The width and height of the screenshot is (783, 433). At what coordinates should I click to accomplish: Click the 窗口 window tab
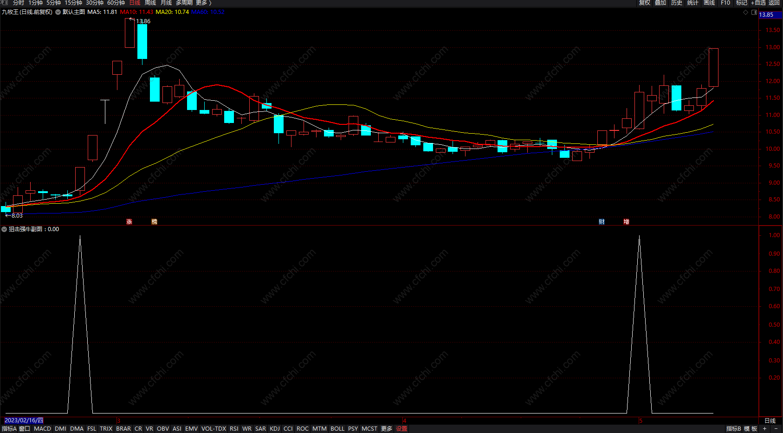click(x=25, y=429)
